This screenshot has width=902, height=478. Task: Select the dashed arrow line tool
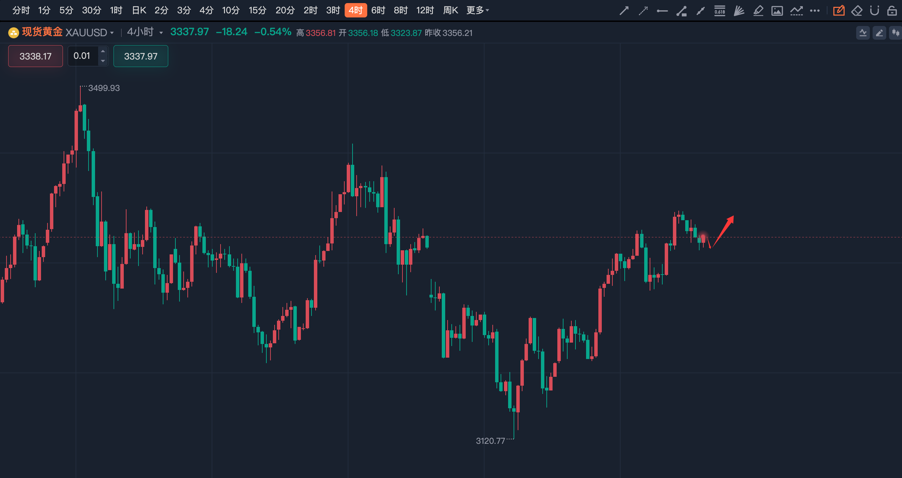[x=643, y=11]
